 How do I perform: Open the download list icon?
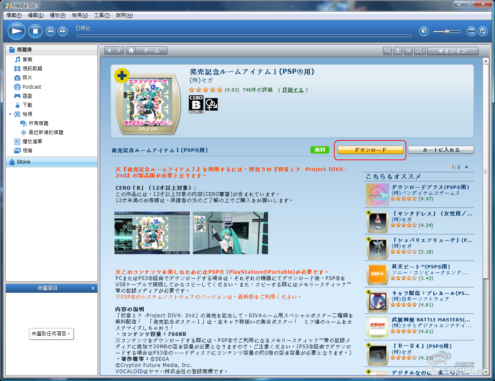pos(398,51)
